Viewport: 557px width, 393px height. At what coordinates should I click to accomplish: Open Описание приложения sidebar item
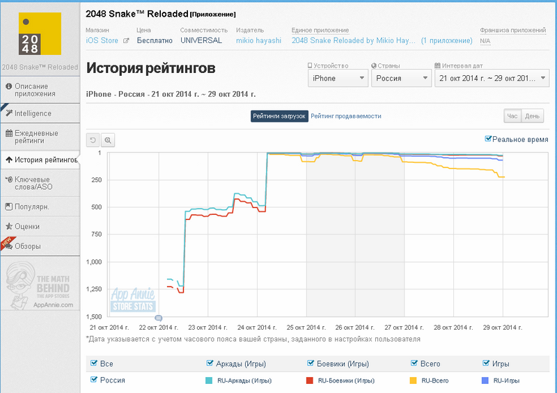coord(40,90)
